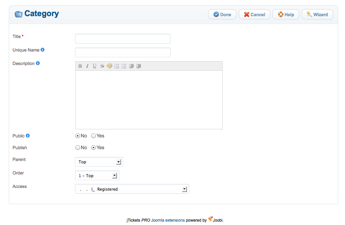Follow the Joomla extensions link
This screenshot has width=345, height=225.
168,220
